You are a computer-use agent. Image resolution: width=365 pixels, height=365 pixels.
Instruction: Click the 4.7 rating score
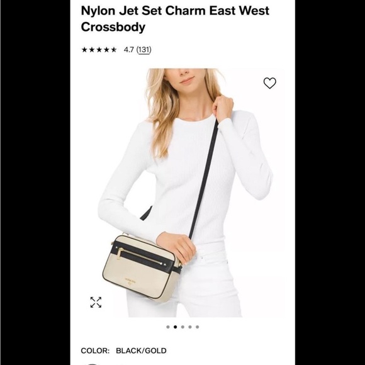(x=129, y=50)
